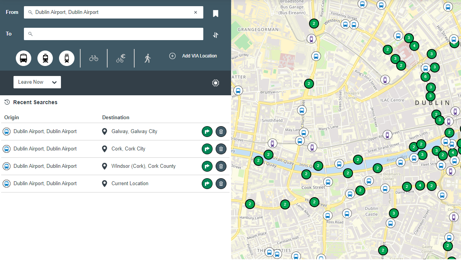Toggle the bus transport mode
The height and width of the screenshot is (260, 461).
pos(24,58)
